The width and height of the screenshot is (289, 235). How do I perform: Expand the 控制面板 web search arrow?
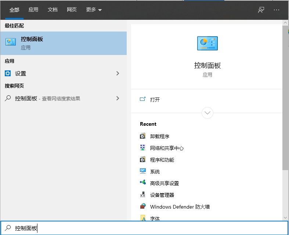(118, 98)
